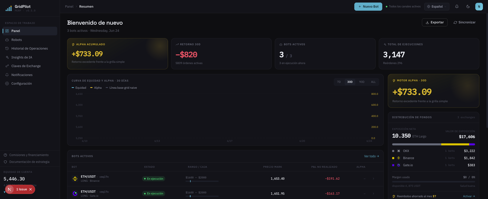The width and height of the screenshot is (488, 199).
Task: Click the Sincronizar button
Action: pyautogui.click(x=465, y=22)
